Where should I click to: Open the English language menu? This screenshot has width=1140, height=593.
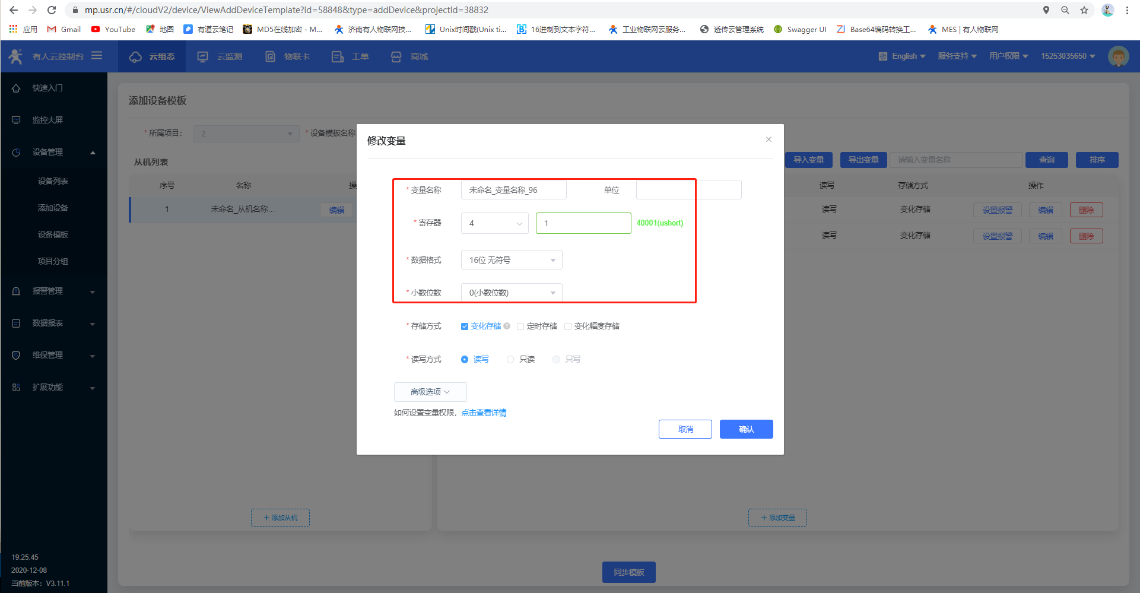902,56
